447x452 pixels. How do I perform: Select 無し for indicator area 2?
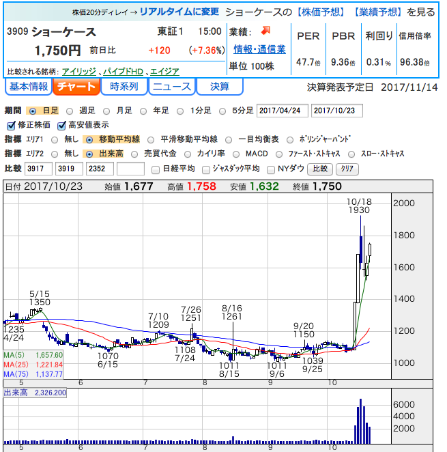[x=55, y=154]
